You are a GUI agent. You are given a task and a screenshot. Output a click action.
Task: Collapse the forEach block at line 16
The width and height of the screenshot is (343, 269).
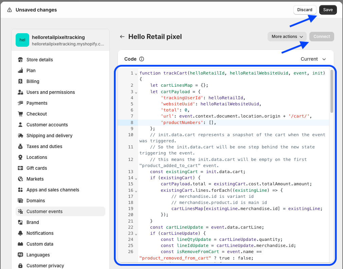136,191
